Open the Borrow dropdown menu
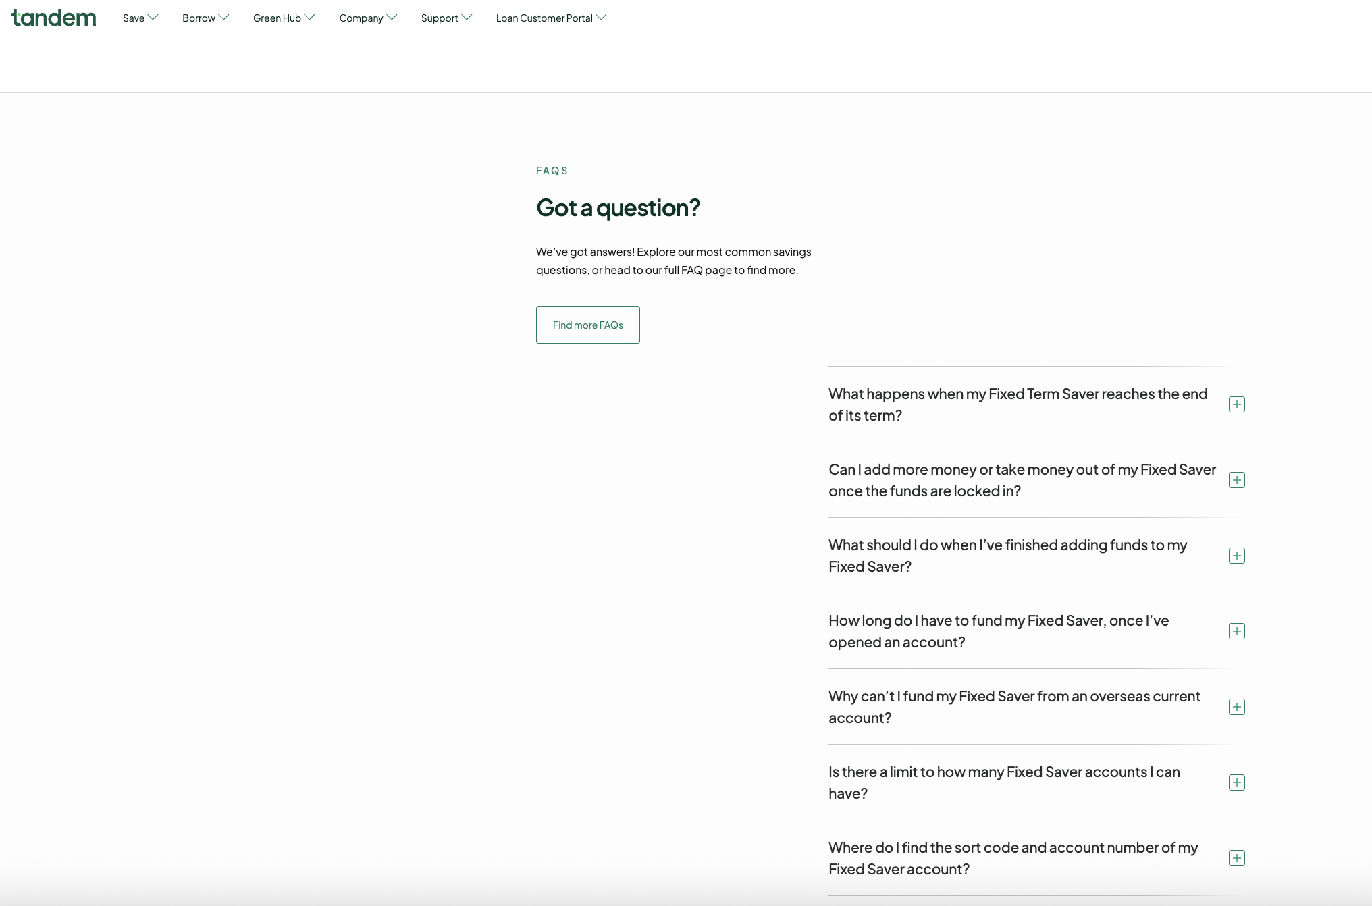1372x906 pixels. (205, 18)
